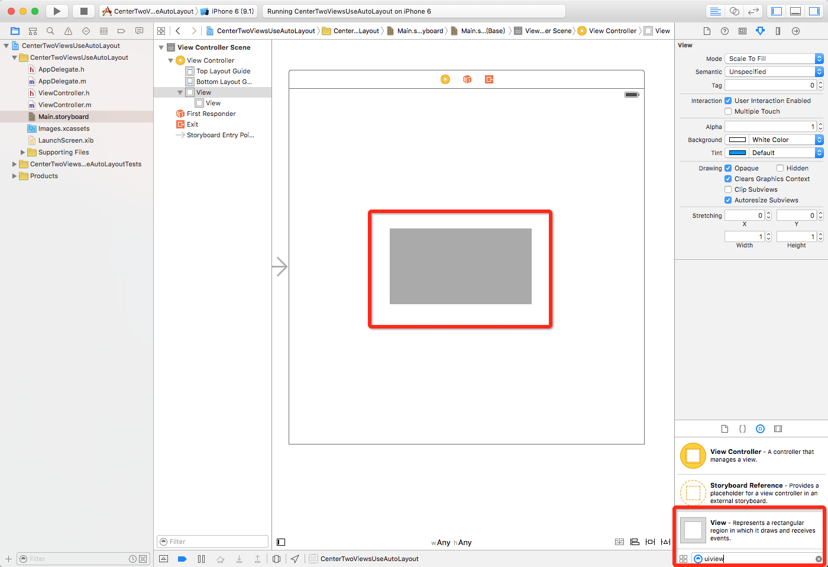Open the Report navigator speech bubble icon
828x567 pixels.
point(140,31)
